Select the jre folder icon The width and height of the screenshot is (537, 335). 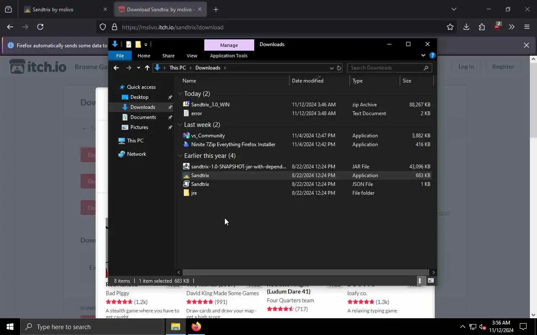[x=186, y=193]
